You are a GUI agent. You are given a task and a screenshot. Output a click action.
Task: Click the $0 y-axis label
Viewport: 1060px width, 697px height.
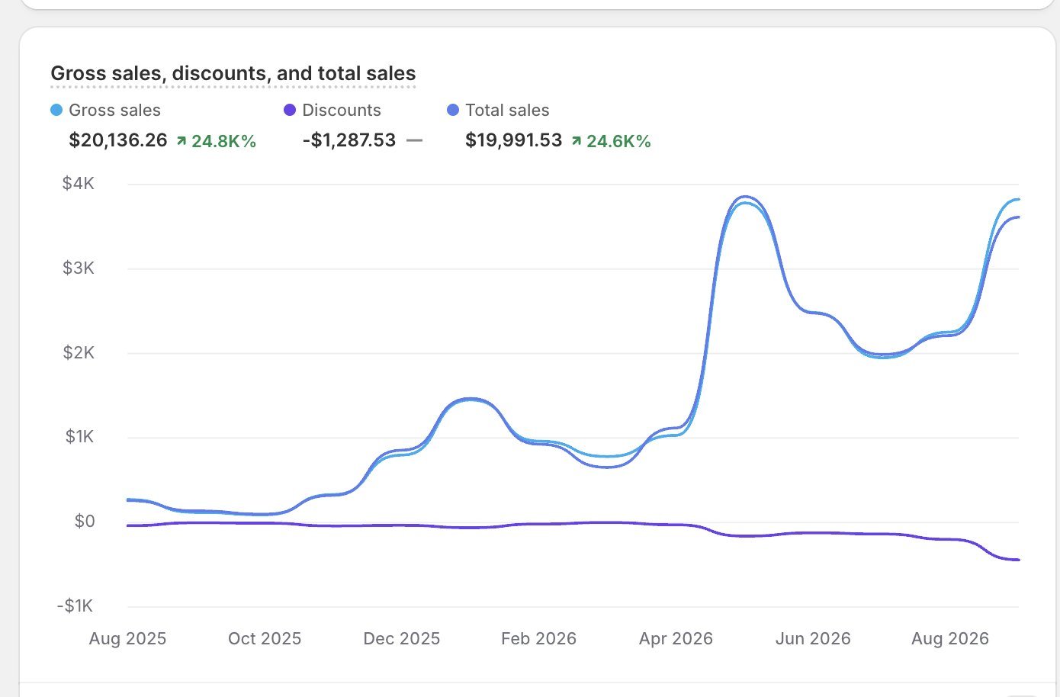coord(85,521)
